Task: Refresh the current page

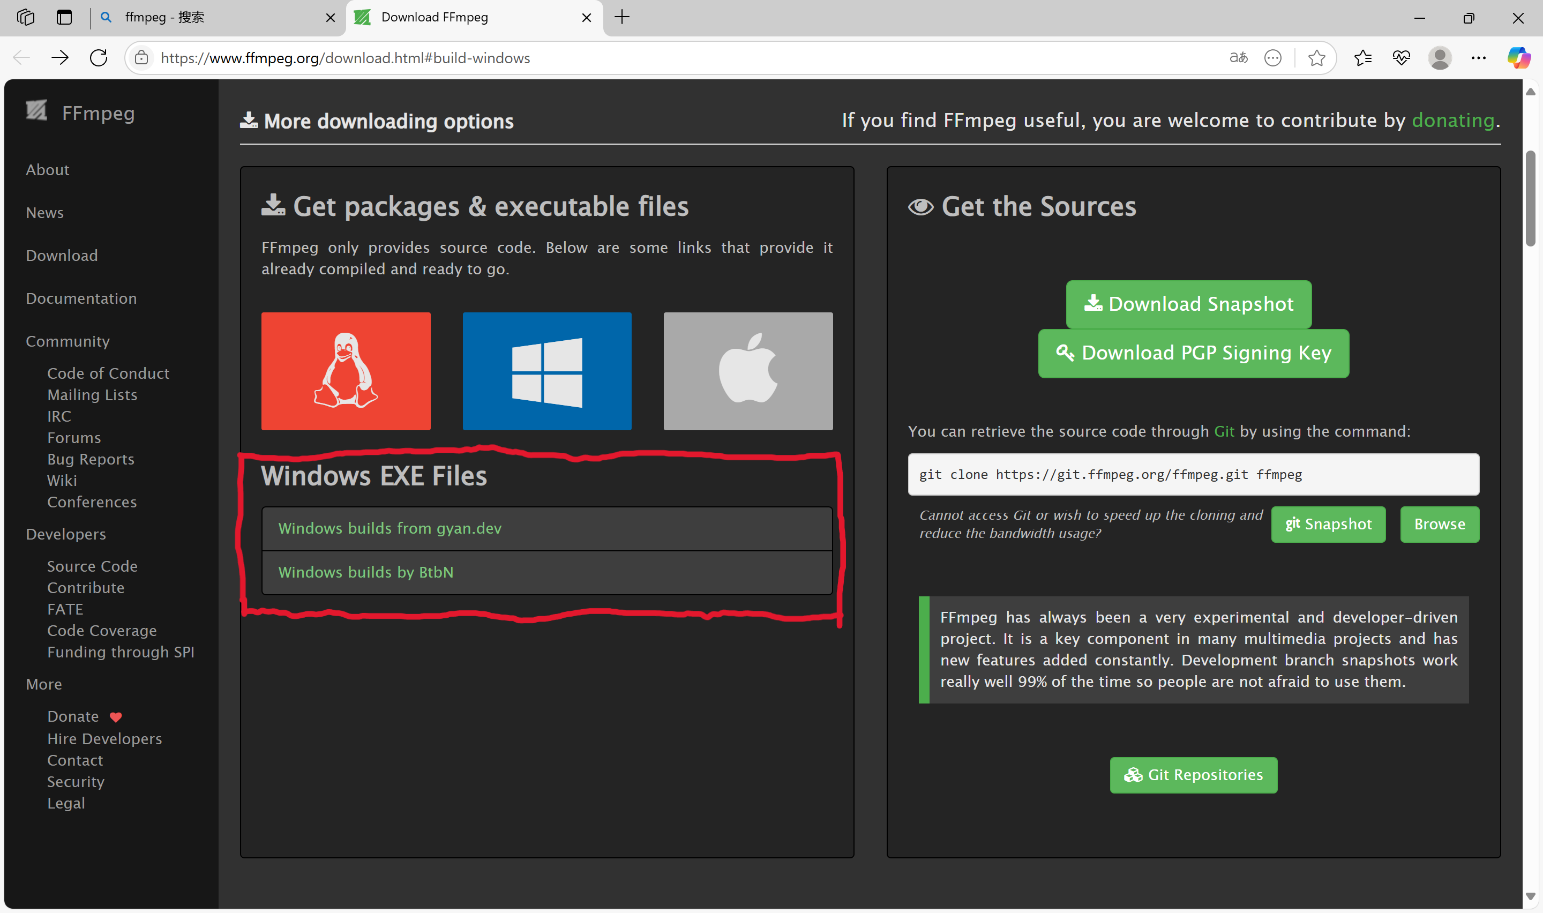Action: point(99,58)
